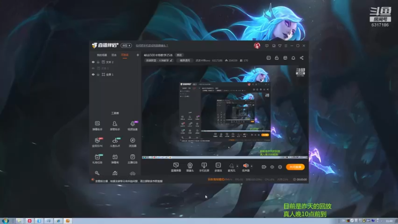
Task: Open the 视频连麦 tool with purple badge
Action: (x=132, y=126)
